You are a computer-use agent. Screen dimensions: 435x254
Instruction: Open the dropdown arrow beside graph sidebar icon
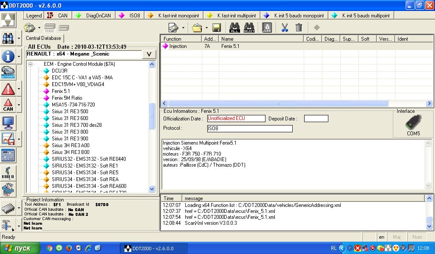click(x=19, y=139)
